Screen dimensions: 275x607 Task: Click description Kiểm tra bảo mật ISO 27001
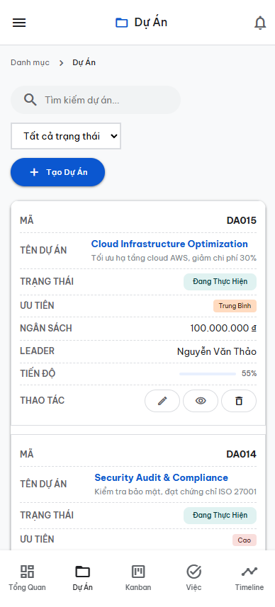click(176, 492)
